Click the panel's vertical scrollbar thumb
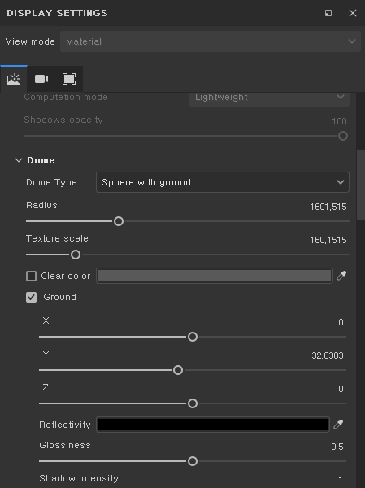This screenshot has height=488, width=365. pyautogui.click(x=361, y=185)
